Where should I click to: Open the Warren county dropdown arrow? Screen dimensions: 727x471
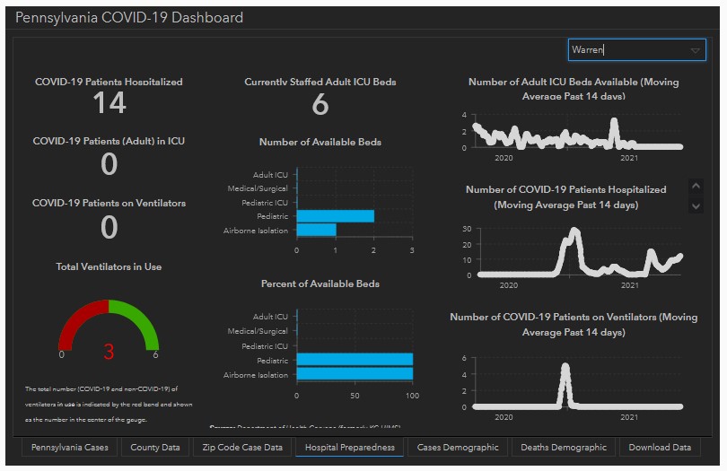point(696,51)
